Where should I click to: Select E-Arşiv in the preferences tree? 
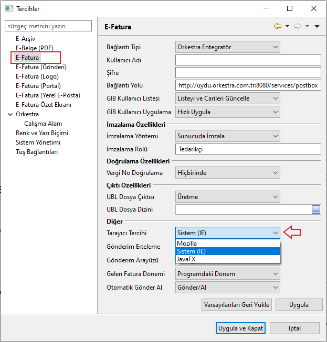[x=25, y=39]
